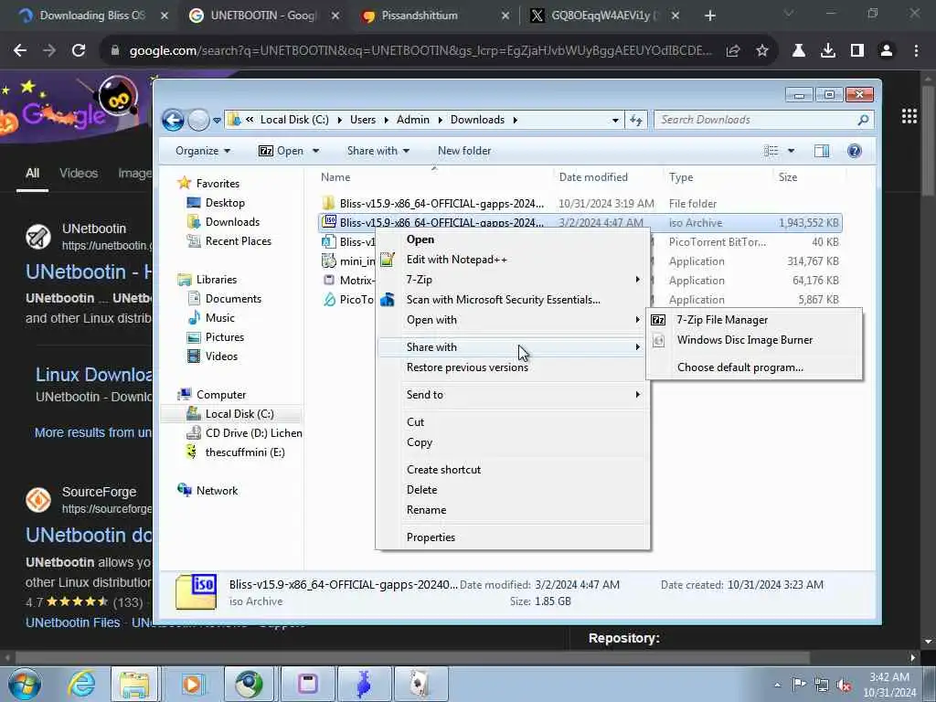The image size is (936, 702).
Task: Choose Properties in context menu
Action: click(514, 537)
